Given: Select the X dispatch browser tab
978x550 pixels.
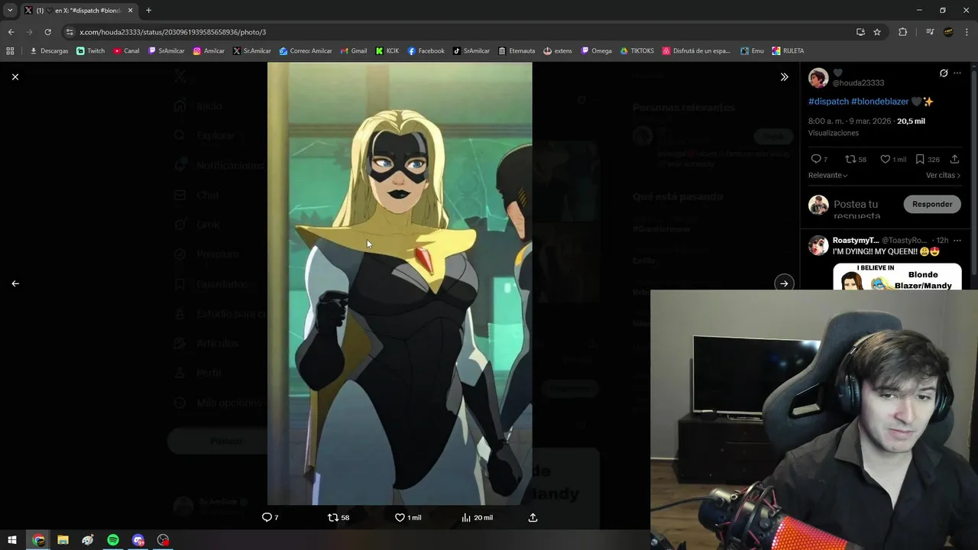Looking at the screenshot, I should click(79, 11).
